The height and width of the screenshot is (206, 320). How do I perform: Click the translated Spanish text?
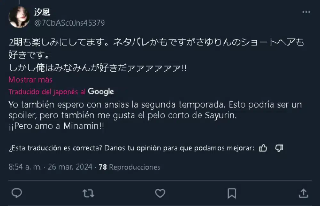coord(128,115)
